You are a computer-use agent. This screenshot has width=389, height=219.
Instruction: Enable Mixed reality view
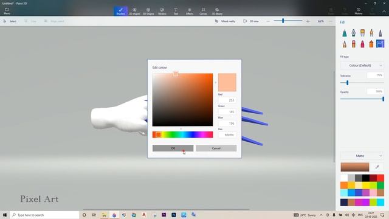(x=225, y=21)
